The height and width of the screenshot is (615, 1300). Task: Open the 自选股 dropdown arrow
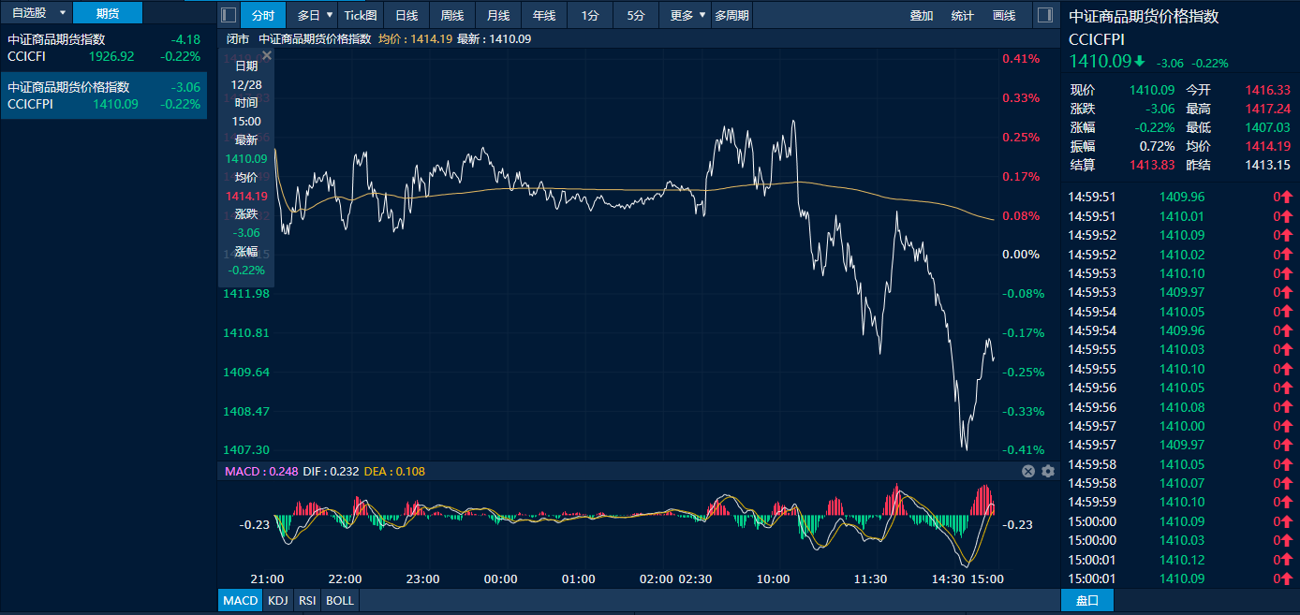62,13
